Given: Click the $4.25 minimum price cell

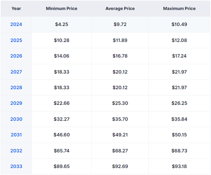Looking at the screenshot, I should point(62,24).
